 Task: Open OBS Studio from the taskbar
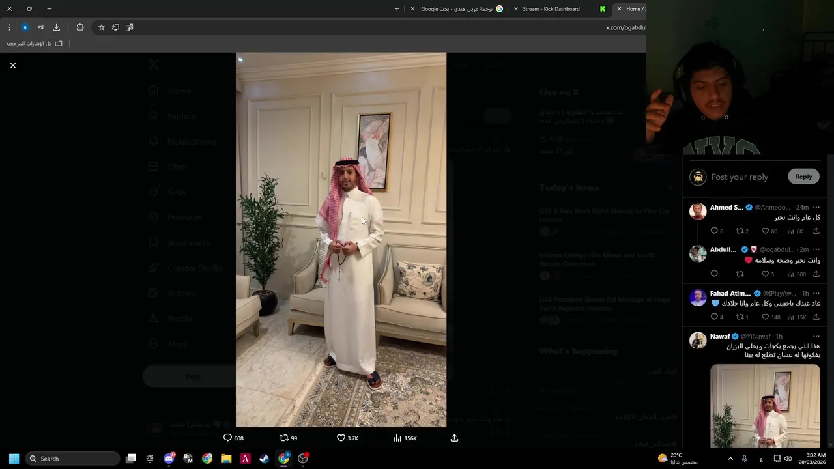pyautogui.click(x=302, y=459)
